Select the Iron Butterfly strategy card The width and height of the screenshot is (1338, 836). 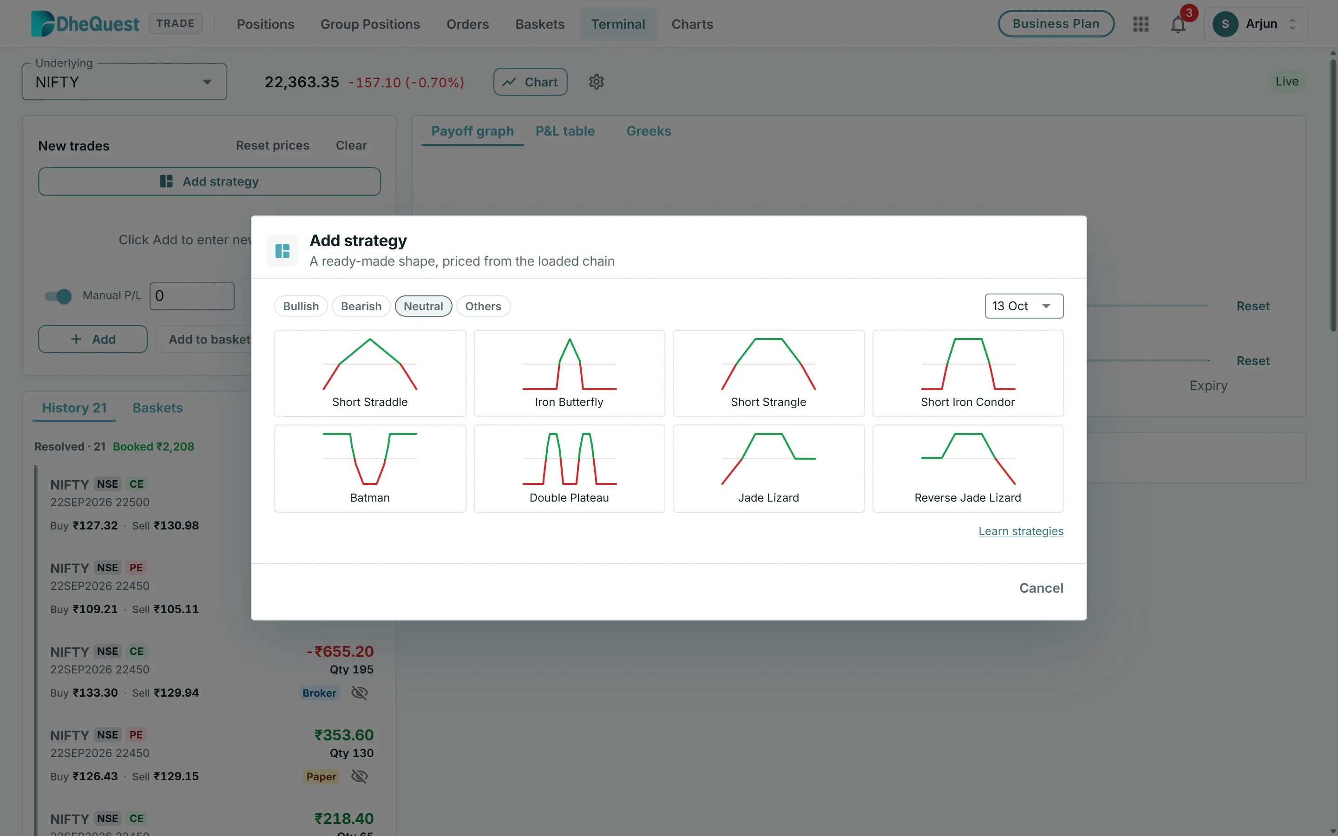point(569,373)
